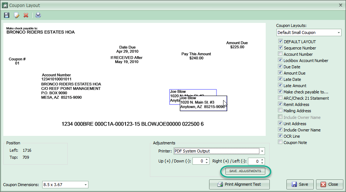Open the Coupon Layouts dropdown
The height and width of the screenshot is (192, 346).
pos(339,32)
